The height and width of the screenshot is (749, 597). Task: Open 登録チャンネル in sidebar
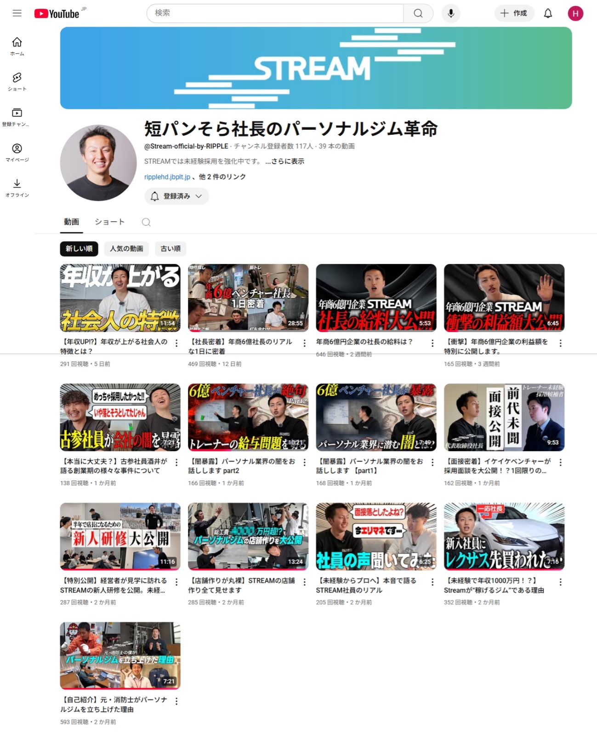point(17,117)
